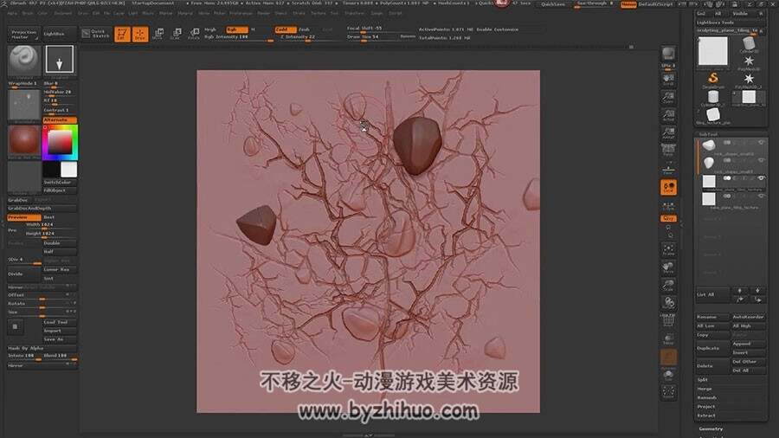Click the Frame icon in right shelf
Screen dimensions: 779x438
coord(668,249)
